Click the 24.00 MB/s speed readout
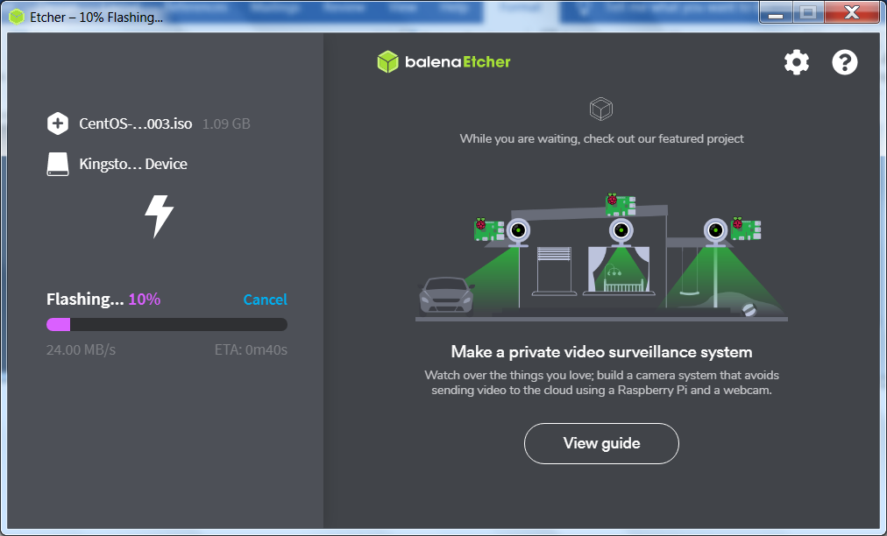 [81, 350]
